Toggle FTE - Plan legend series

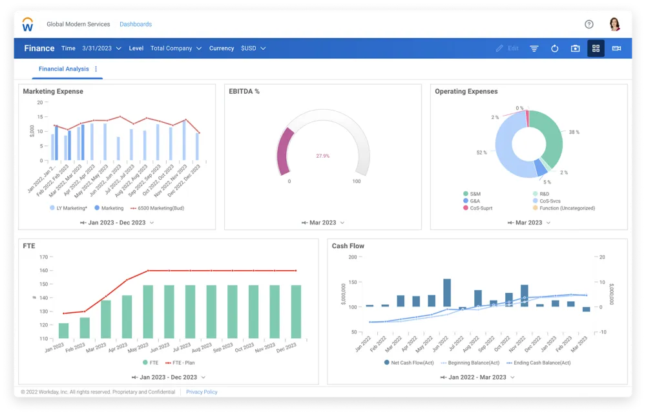coord(180,363)
